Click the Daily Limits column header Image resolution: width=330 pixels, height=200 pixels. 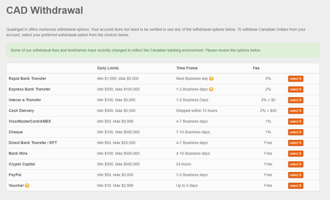pyautogui.click(x=108, y=68)
